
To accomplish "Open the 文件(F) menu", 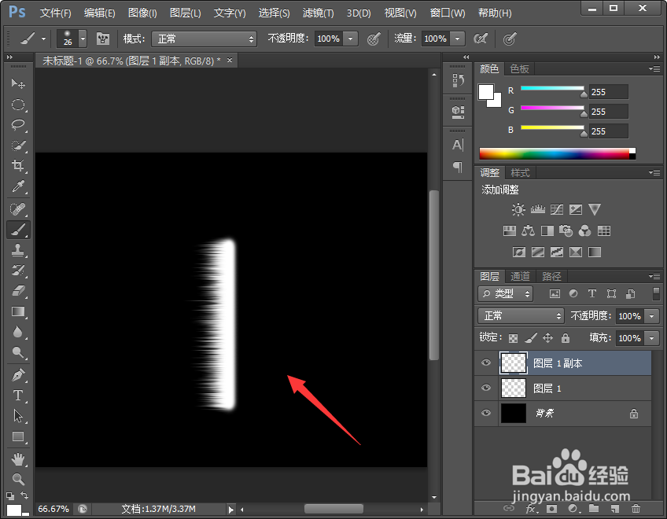I will (55, 13).
